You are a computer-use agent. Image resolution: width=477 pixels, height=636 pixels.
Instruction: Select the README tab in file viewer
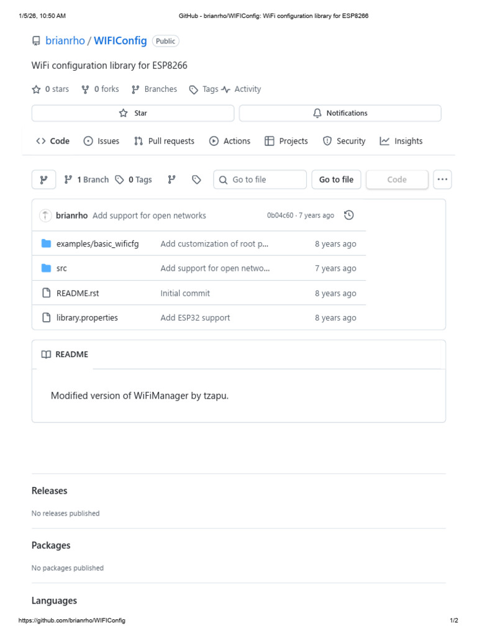pos(65,355)
